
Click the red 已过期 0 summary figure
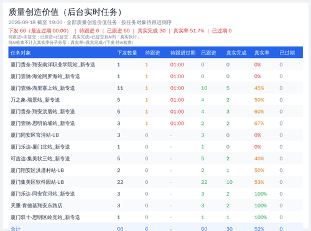[222, 31]
